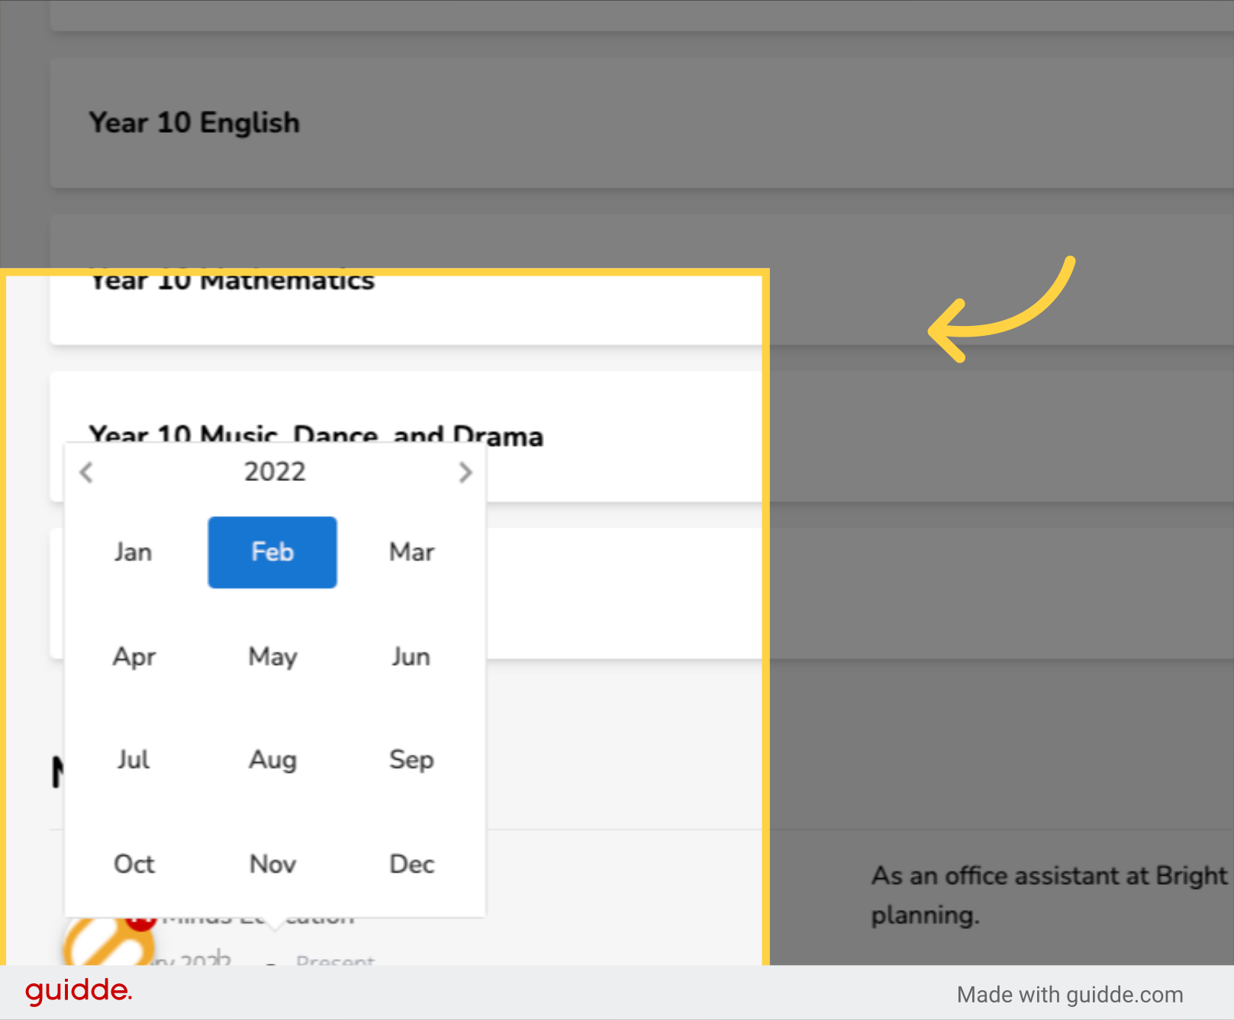This screenshot has height=1020, width=1234.
Task: Select Jan in month picker
Action: [x=133, y=552]
